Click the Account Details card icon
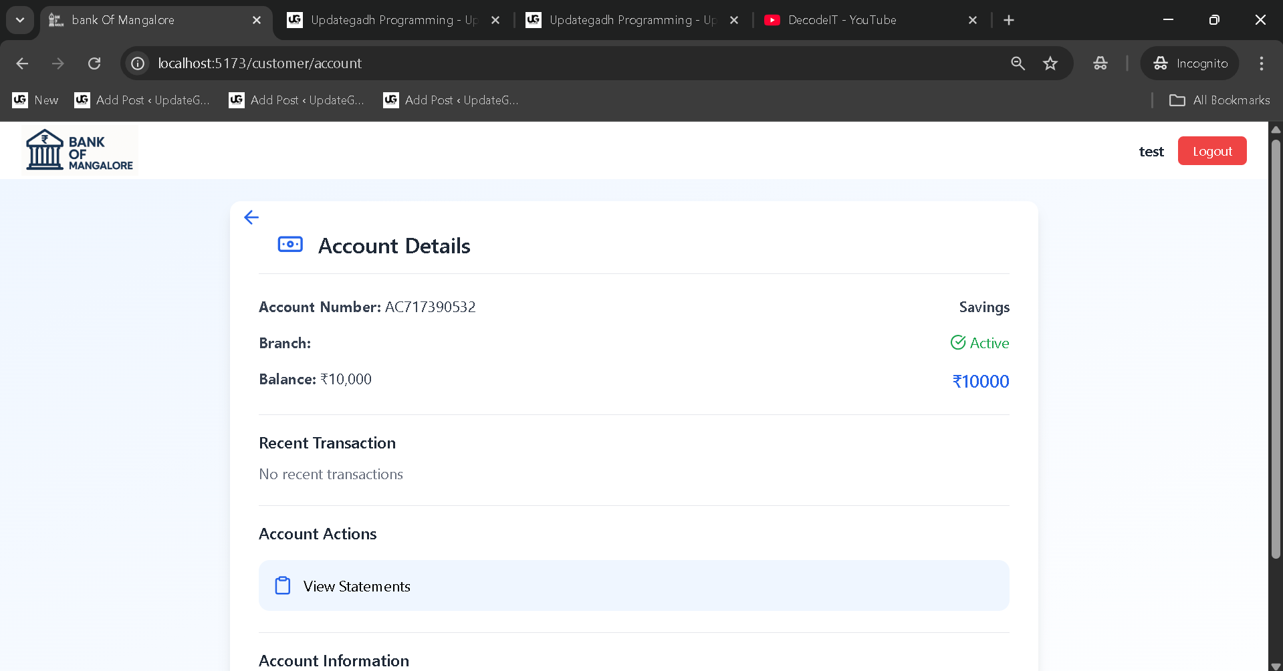Viewport: 1283px width, 671px height. pyautogui.click(x=289, y=244)
